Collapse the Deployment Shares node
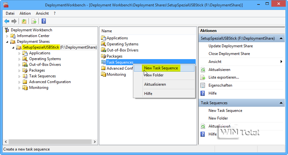The image size is (288, 155). tap(7, 42)
